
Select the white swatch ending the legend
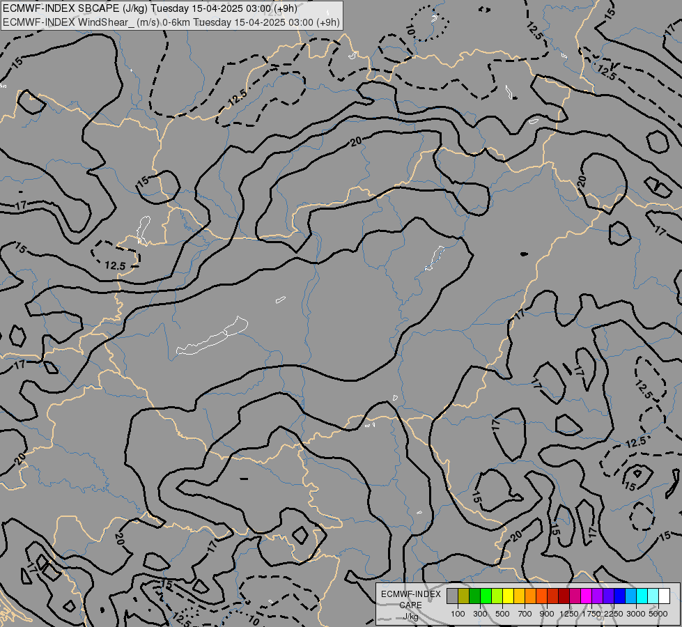click(x=665, y=596)
